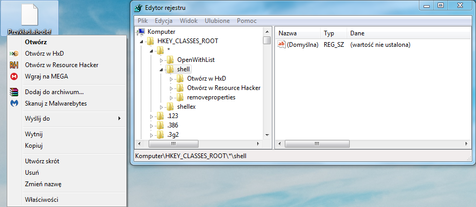
Task: Click the tree pane vertical scrollbar down arrow
Action: point(267,135)
